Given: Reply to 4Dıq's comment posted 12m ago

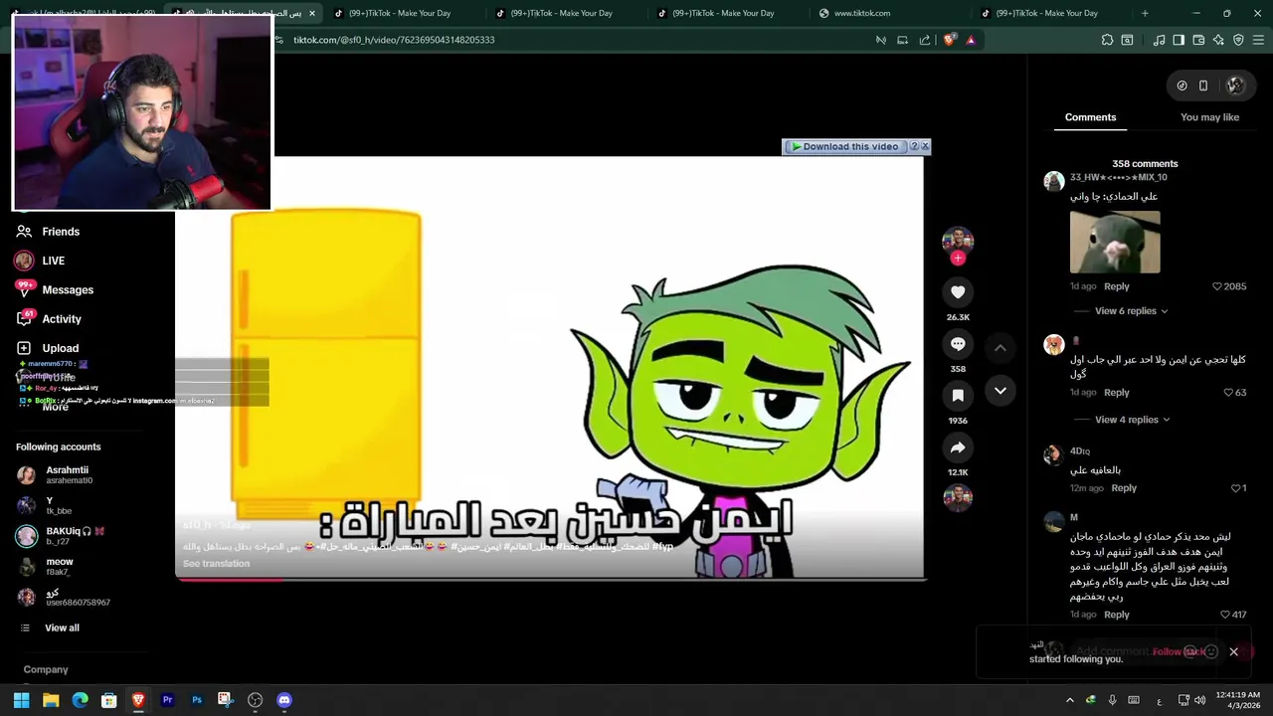Looking at the screenshot, I should pyautogui.click(x=1124, y=488).
